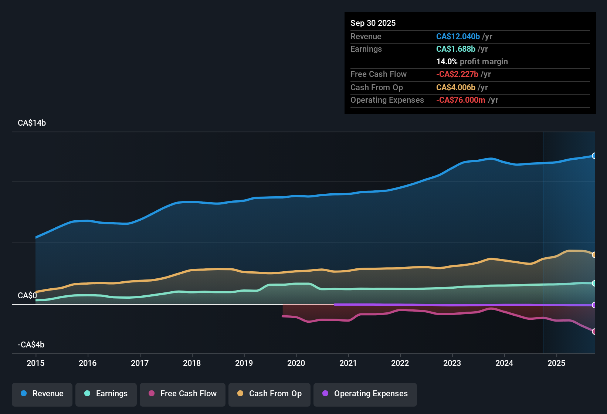This screenshot has width=607, height=414.
Task: Click the purple Operating Expenses legend dot
Action: point(325,394)
